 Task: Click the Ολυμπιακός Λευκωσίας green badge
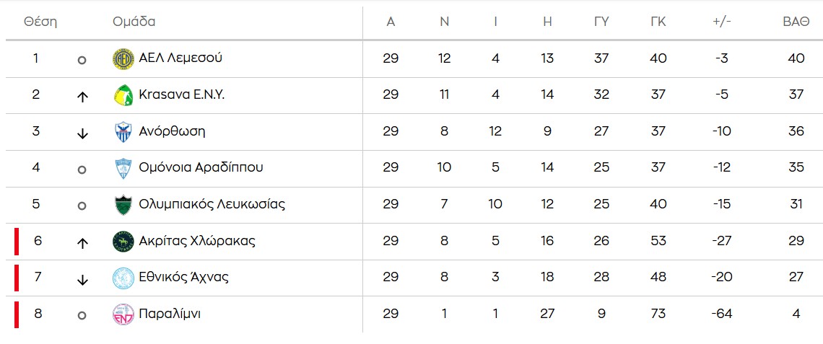(x=123, y=205)
